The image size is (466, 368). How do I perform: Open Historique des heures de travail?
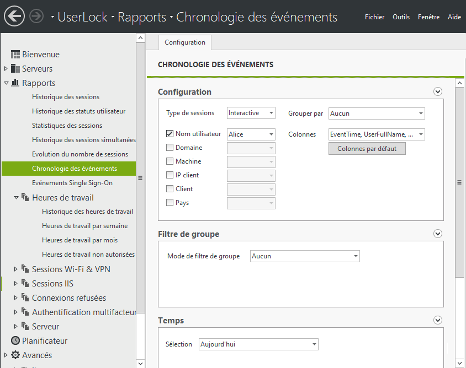[x=87, y=212]
